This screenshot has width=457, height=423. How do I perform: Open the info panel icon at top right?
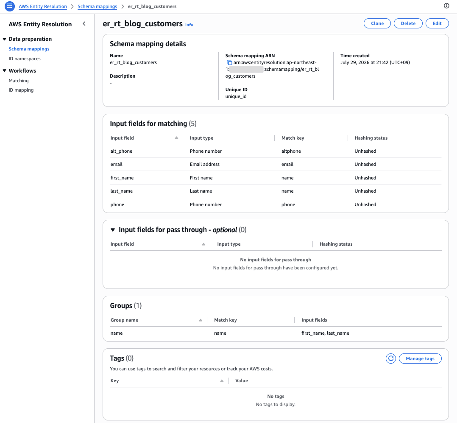tap(446, 6)
